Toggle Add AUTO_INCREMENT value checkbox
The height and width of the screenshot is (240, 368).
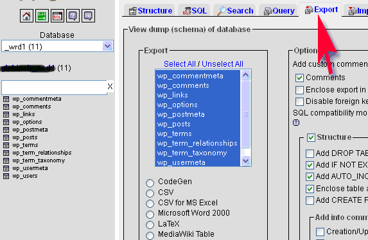click(x=310, y=176)
